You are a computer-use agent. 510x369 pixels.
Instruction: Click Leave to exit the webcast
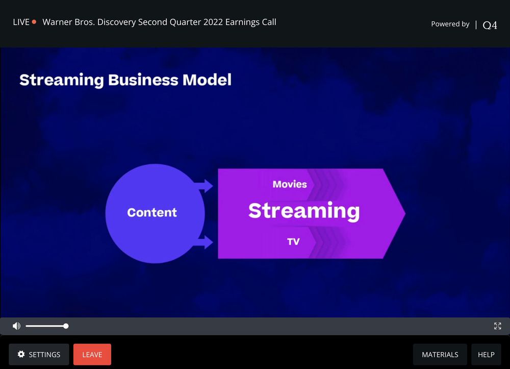click(92, 354)
